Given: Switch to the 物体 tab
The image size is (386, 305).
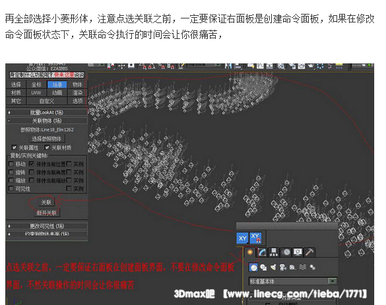Looking at the screenshot, I should click(77, 85).
